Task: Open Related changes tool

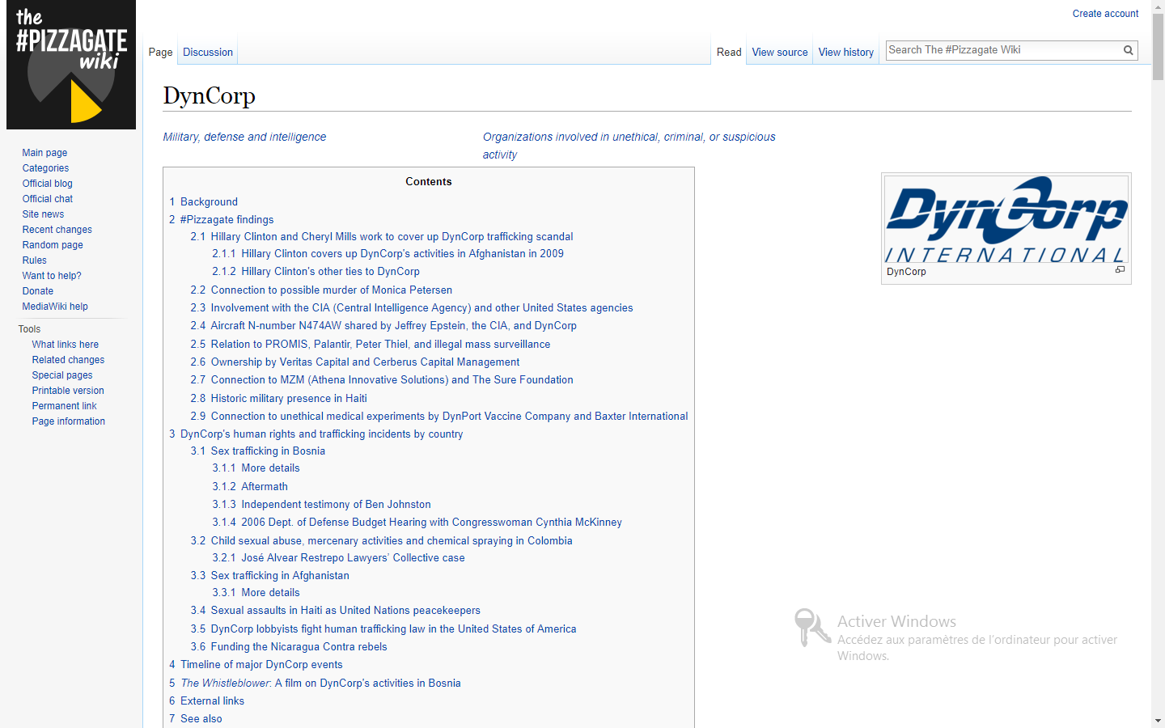Action: [68, 360]
